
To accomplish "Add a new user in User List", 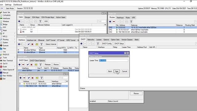I will pos(19,21).
